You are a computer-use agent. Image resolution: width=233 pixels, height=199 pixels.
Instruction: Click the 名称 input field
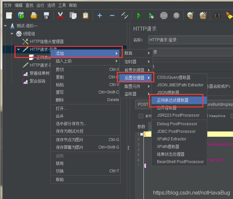pyautogui.click(x=191, y=40)
